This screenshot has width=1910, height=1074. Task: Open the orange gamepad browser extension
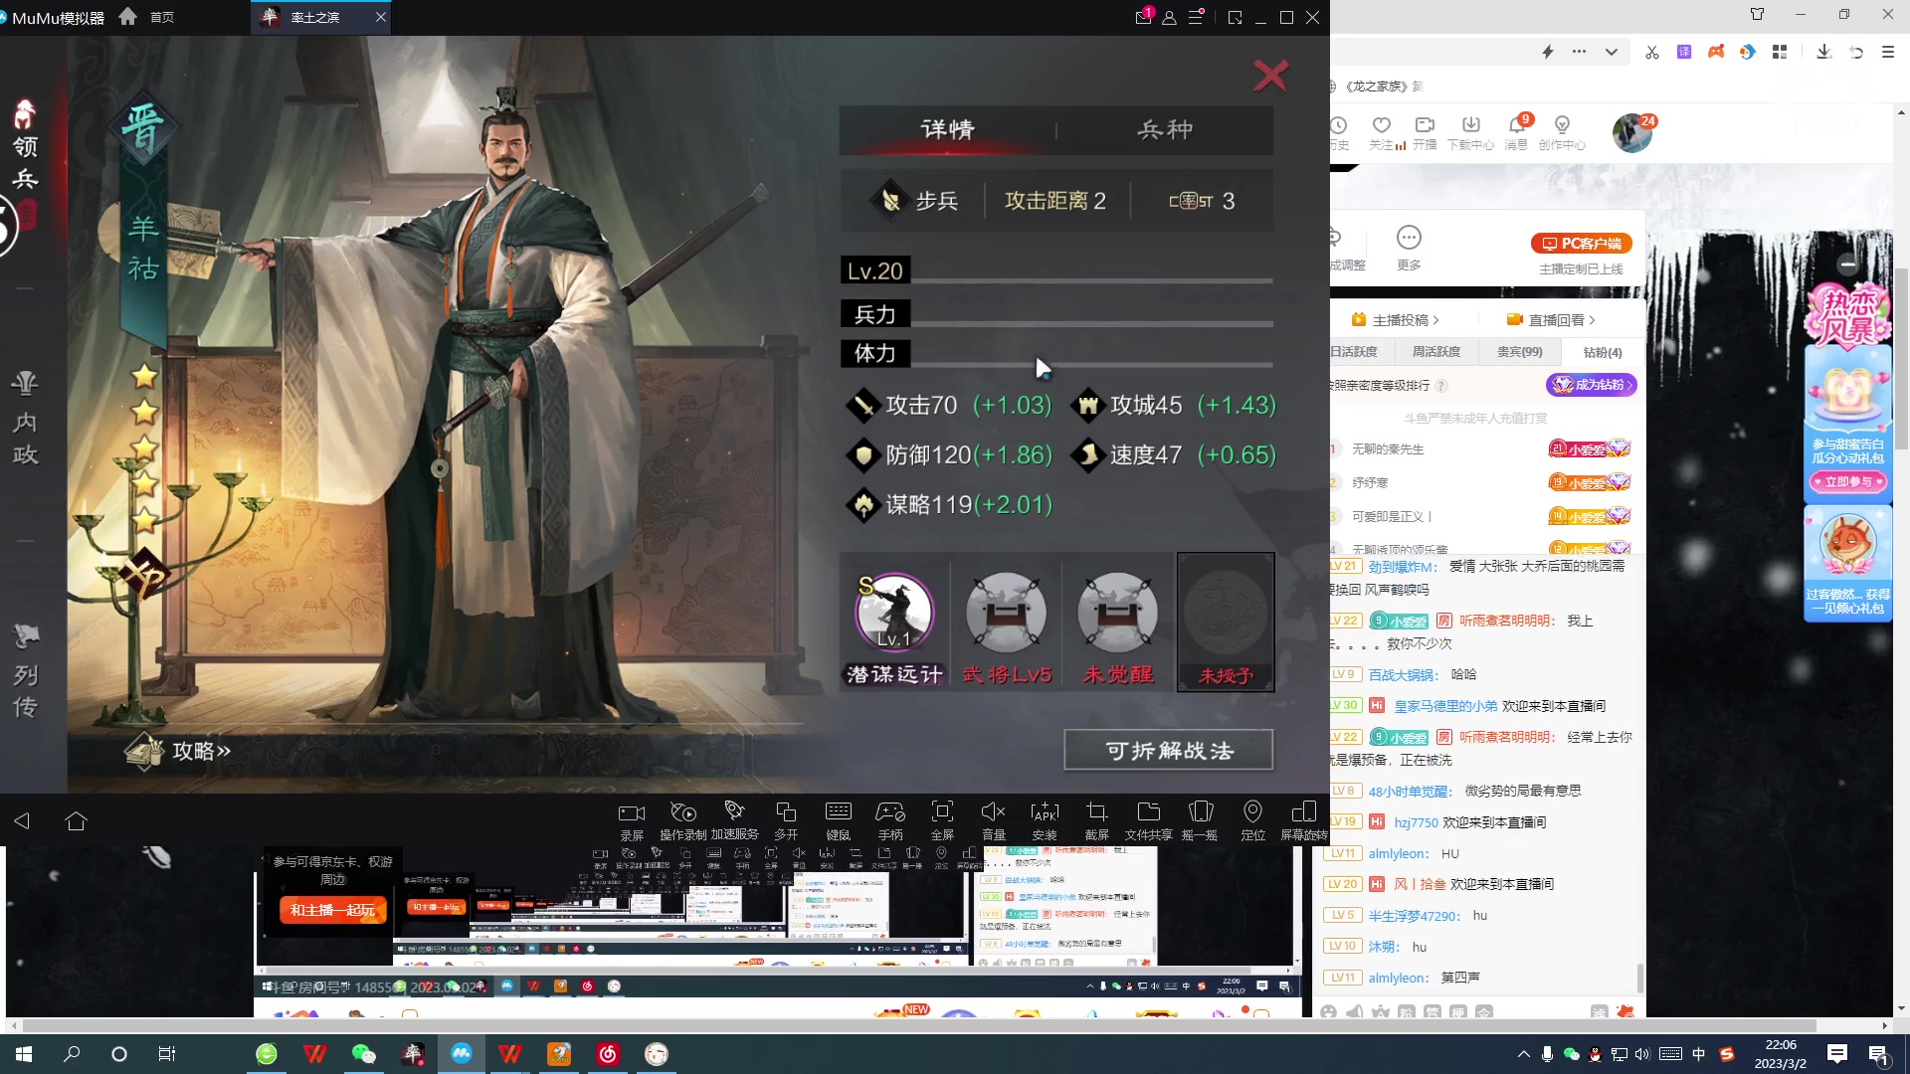(1716, 52)
